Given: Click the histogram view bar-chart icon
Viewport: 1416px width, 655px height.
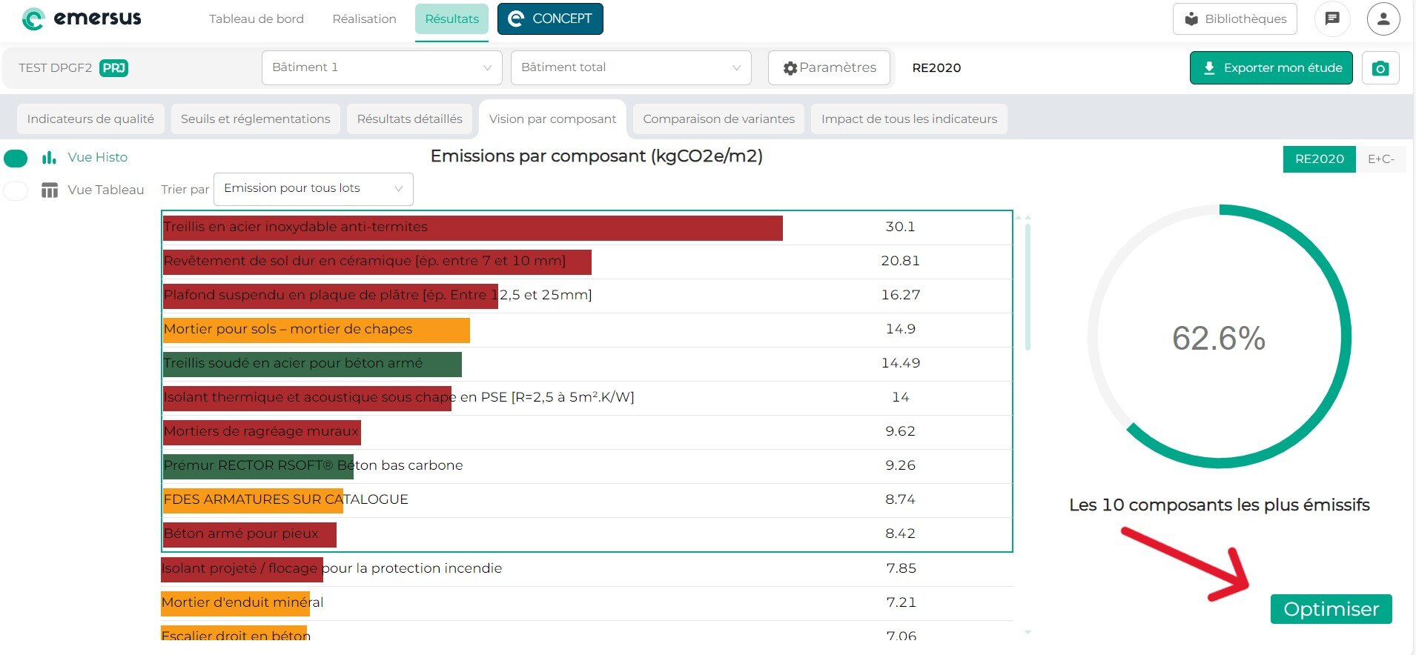Looking at the screenshot, I should point(50,158).
